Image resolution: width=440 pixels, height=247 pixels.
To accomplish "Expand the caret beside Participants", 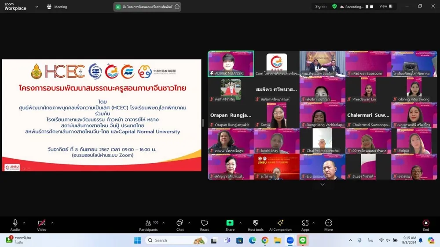I will pyautogui.click(x=163, y=223).
